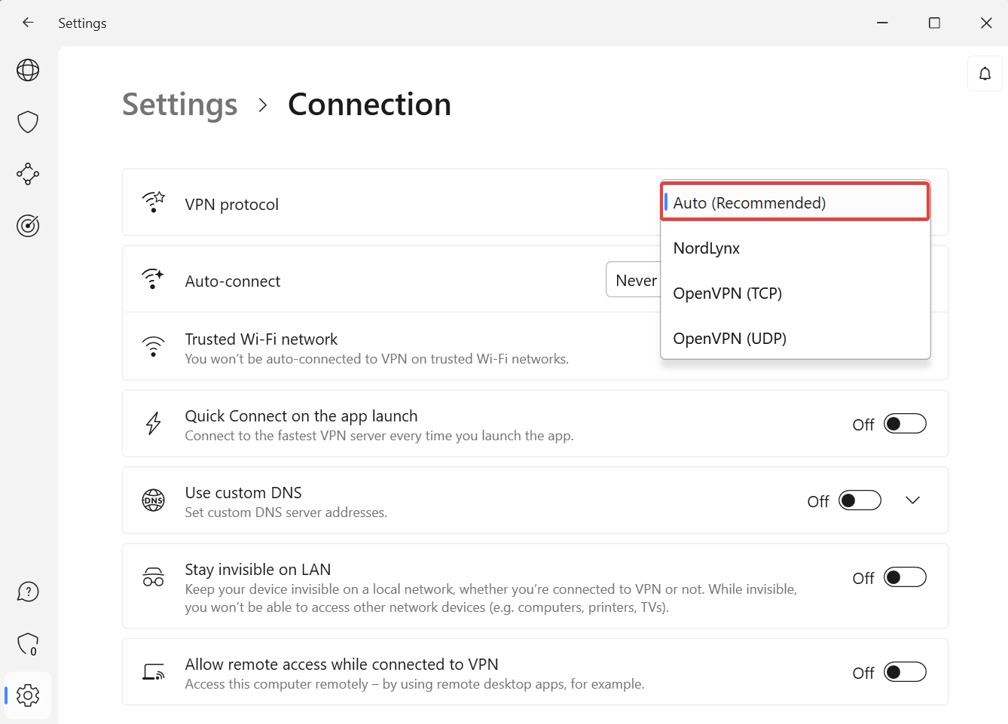Open the notifications bell
1008x724 pixels.
[985, 73]
